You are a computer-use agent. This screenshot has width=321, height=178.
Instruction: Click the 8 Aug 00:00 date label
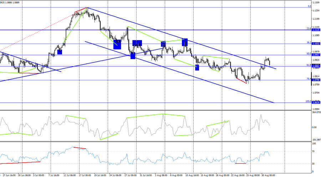(176, 176)
